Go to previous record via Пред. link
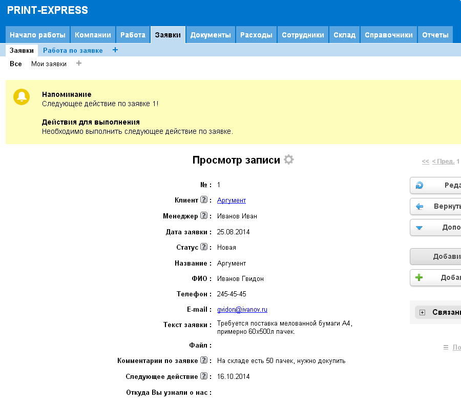The height and width of the screenshot is (403, 461). pos(443,162)
